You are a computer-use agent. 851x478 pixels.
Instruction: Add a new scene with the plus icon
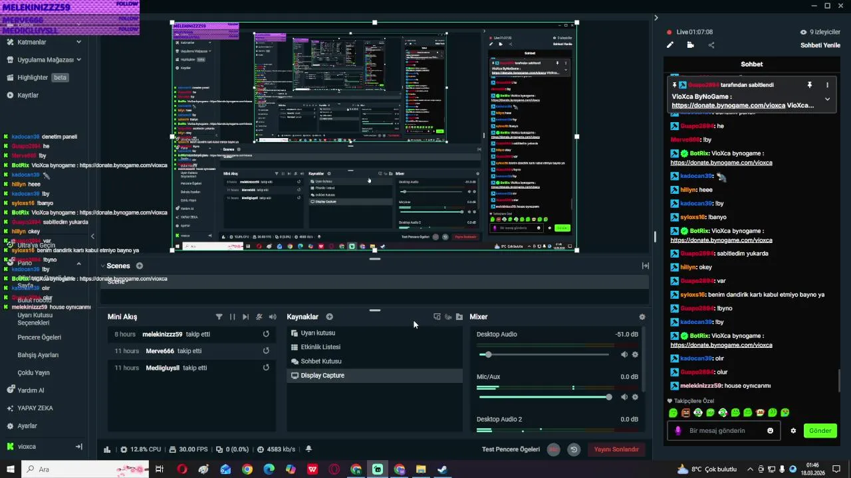pyautogui.click(x=139, y=266)
